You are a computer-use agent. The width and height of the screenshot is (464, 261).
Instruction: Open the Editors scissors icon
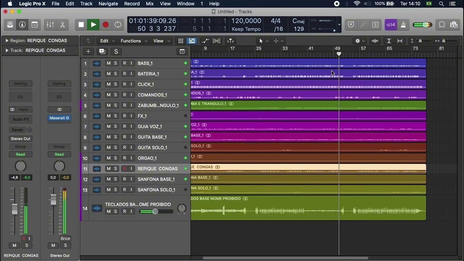coord(62,25)
